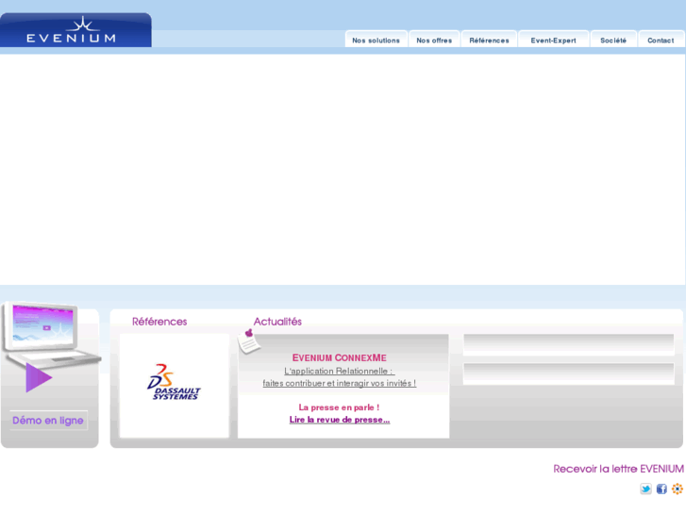Screen dimensions: 686x514
Task: Open the Event-Expert tab
Action: tap(554, 41)
